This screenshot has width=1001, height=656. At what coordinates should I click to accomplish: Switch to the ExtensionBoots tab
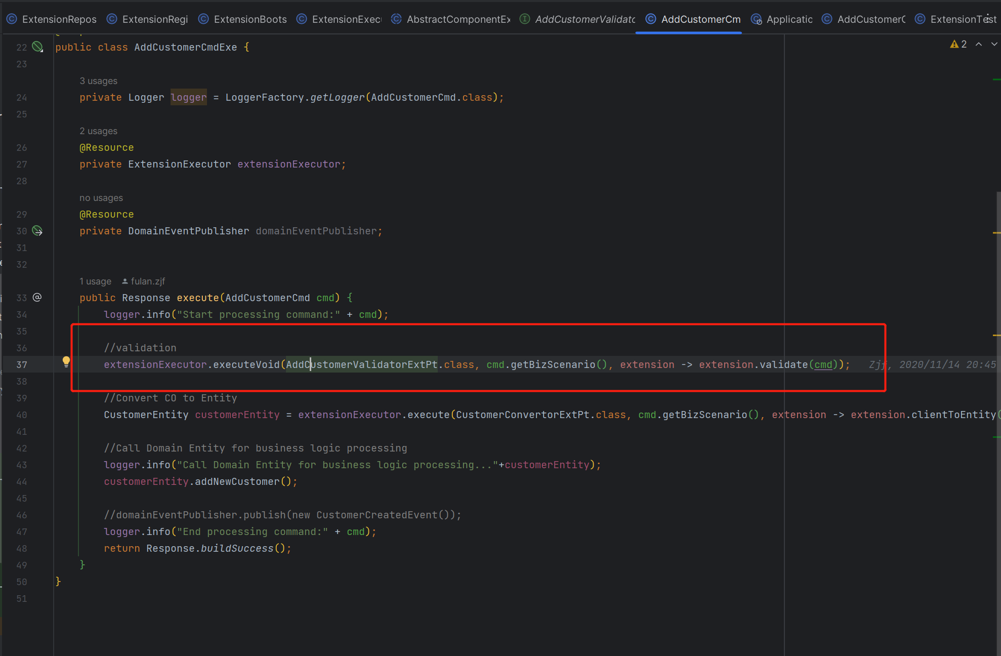(x=243, y=19)
